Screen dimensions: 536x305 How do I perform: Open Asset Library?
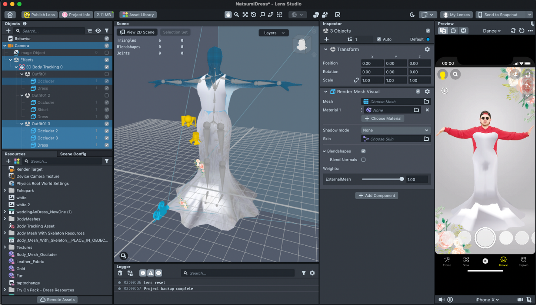[138, 15]
